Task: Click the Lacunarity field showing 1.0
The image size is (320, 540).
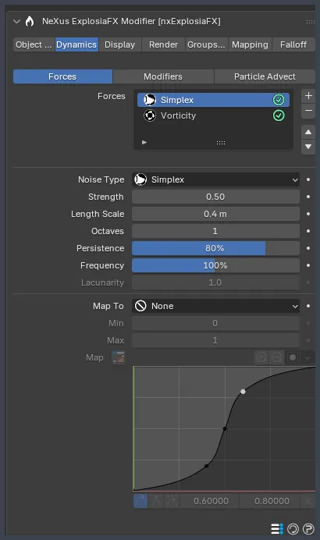Action: 215,282
